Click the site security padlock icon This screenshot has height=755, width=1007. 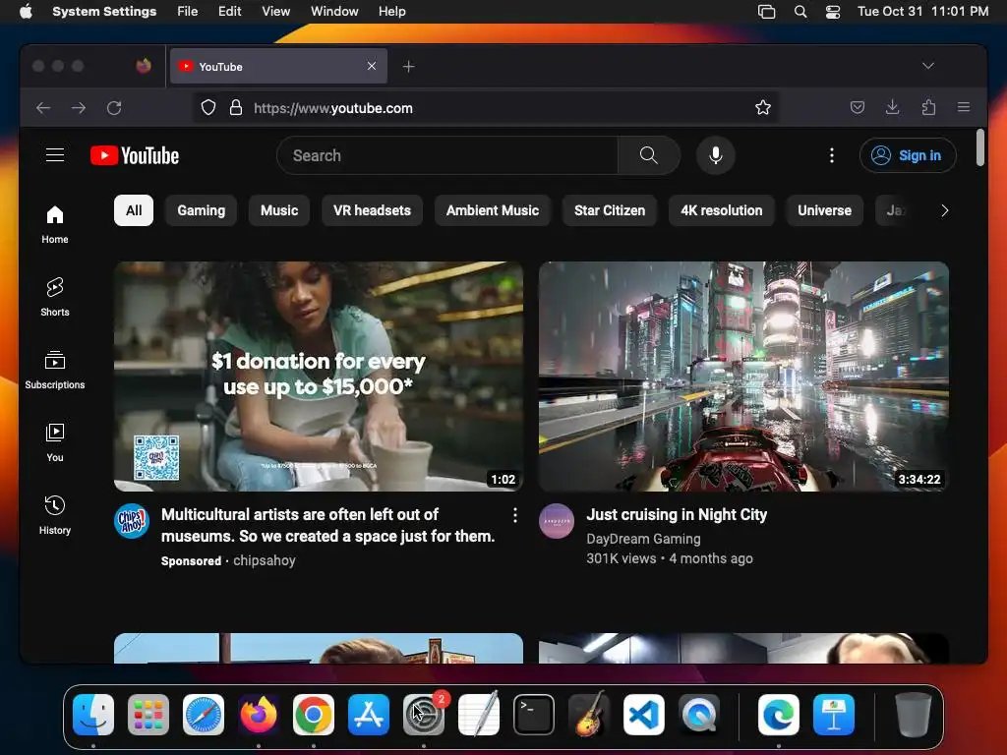236,108
